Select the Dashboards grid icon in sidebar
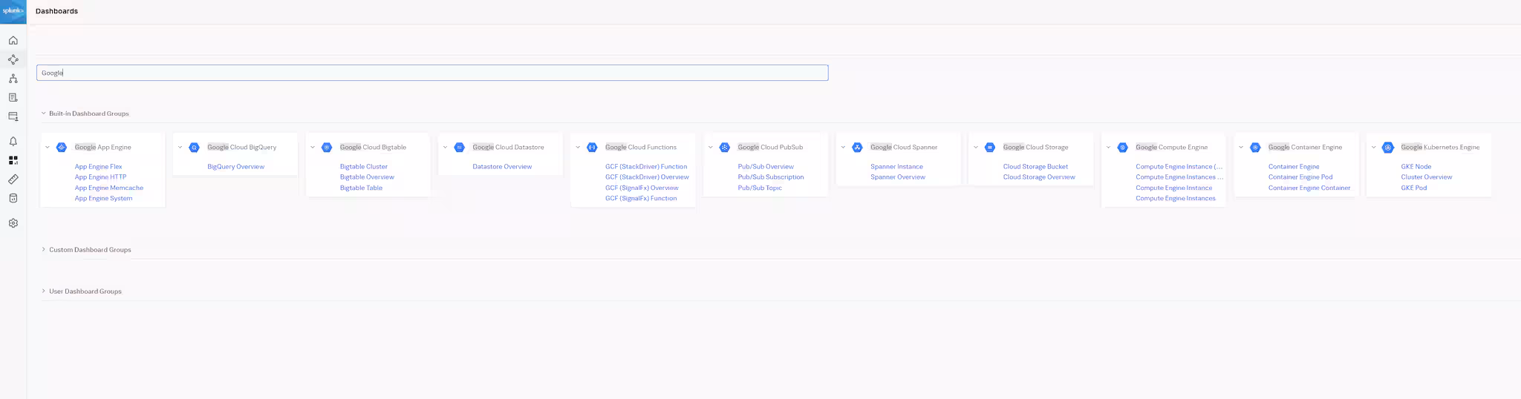 click(x=13, y=160)
